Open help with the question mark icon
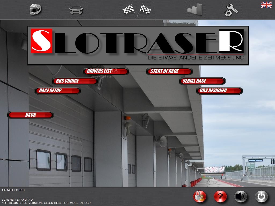The image size is (275, 206). [220, 197]
